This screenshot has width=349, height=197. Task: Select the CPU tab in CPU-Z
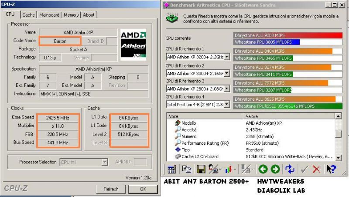click(x=10, y=14)
